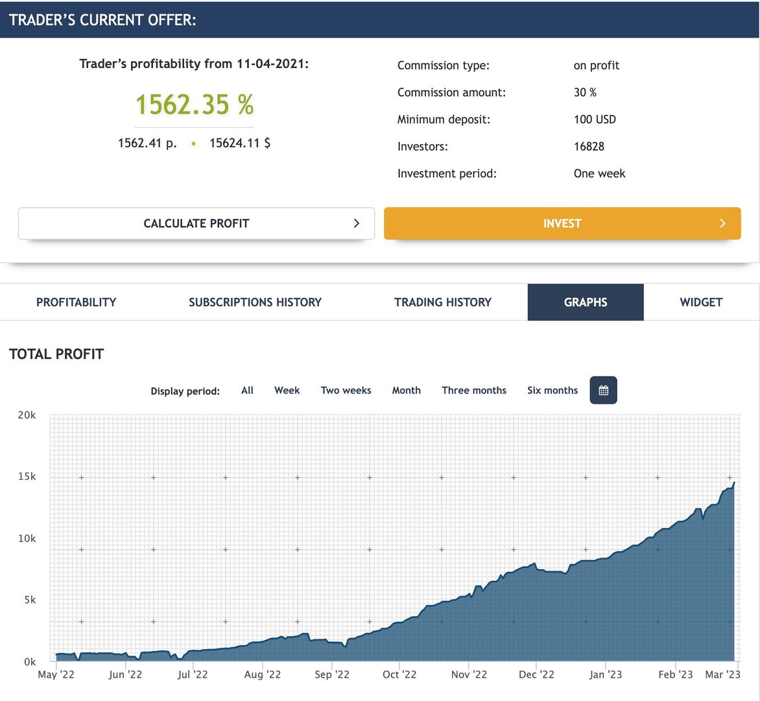Image resolution: width=760 pixels, height=701 pixels.
Task: Click the arrow on the Invest button
Action: click(722, 223)
